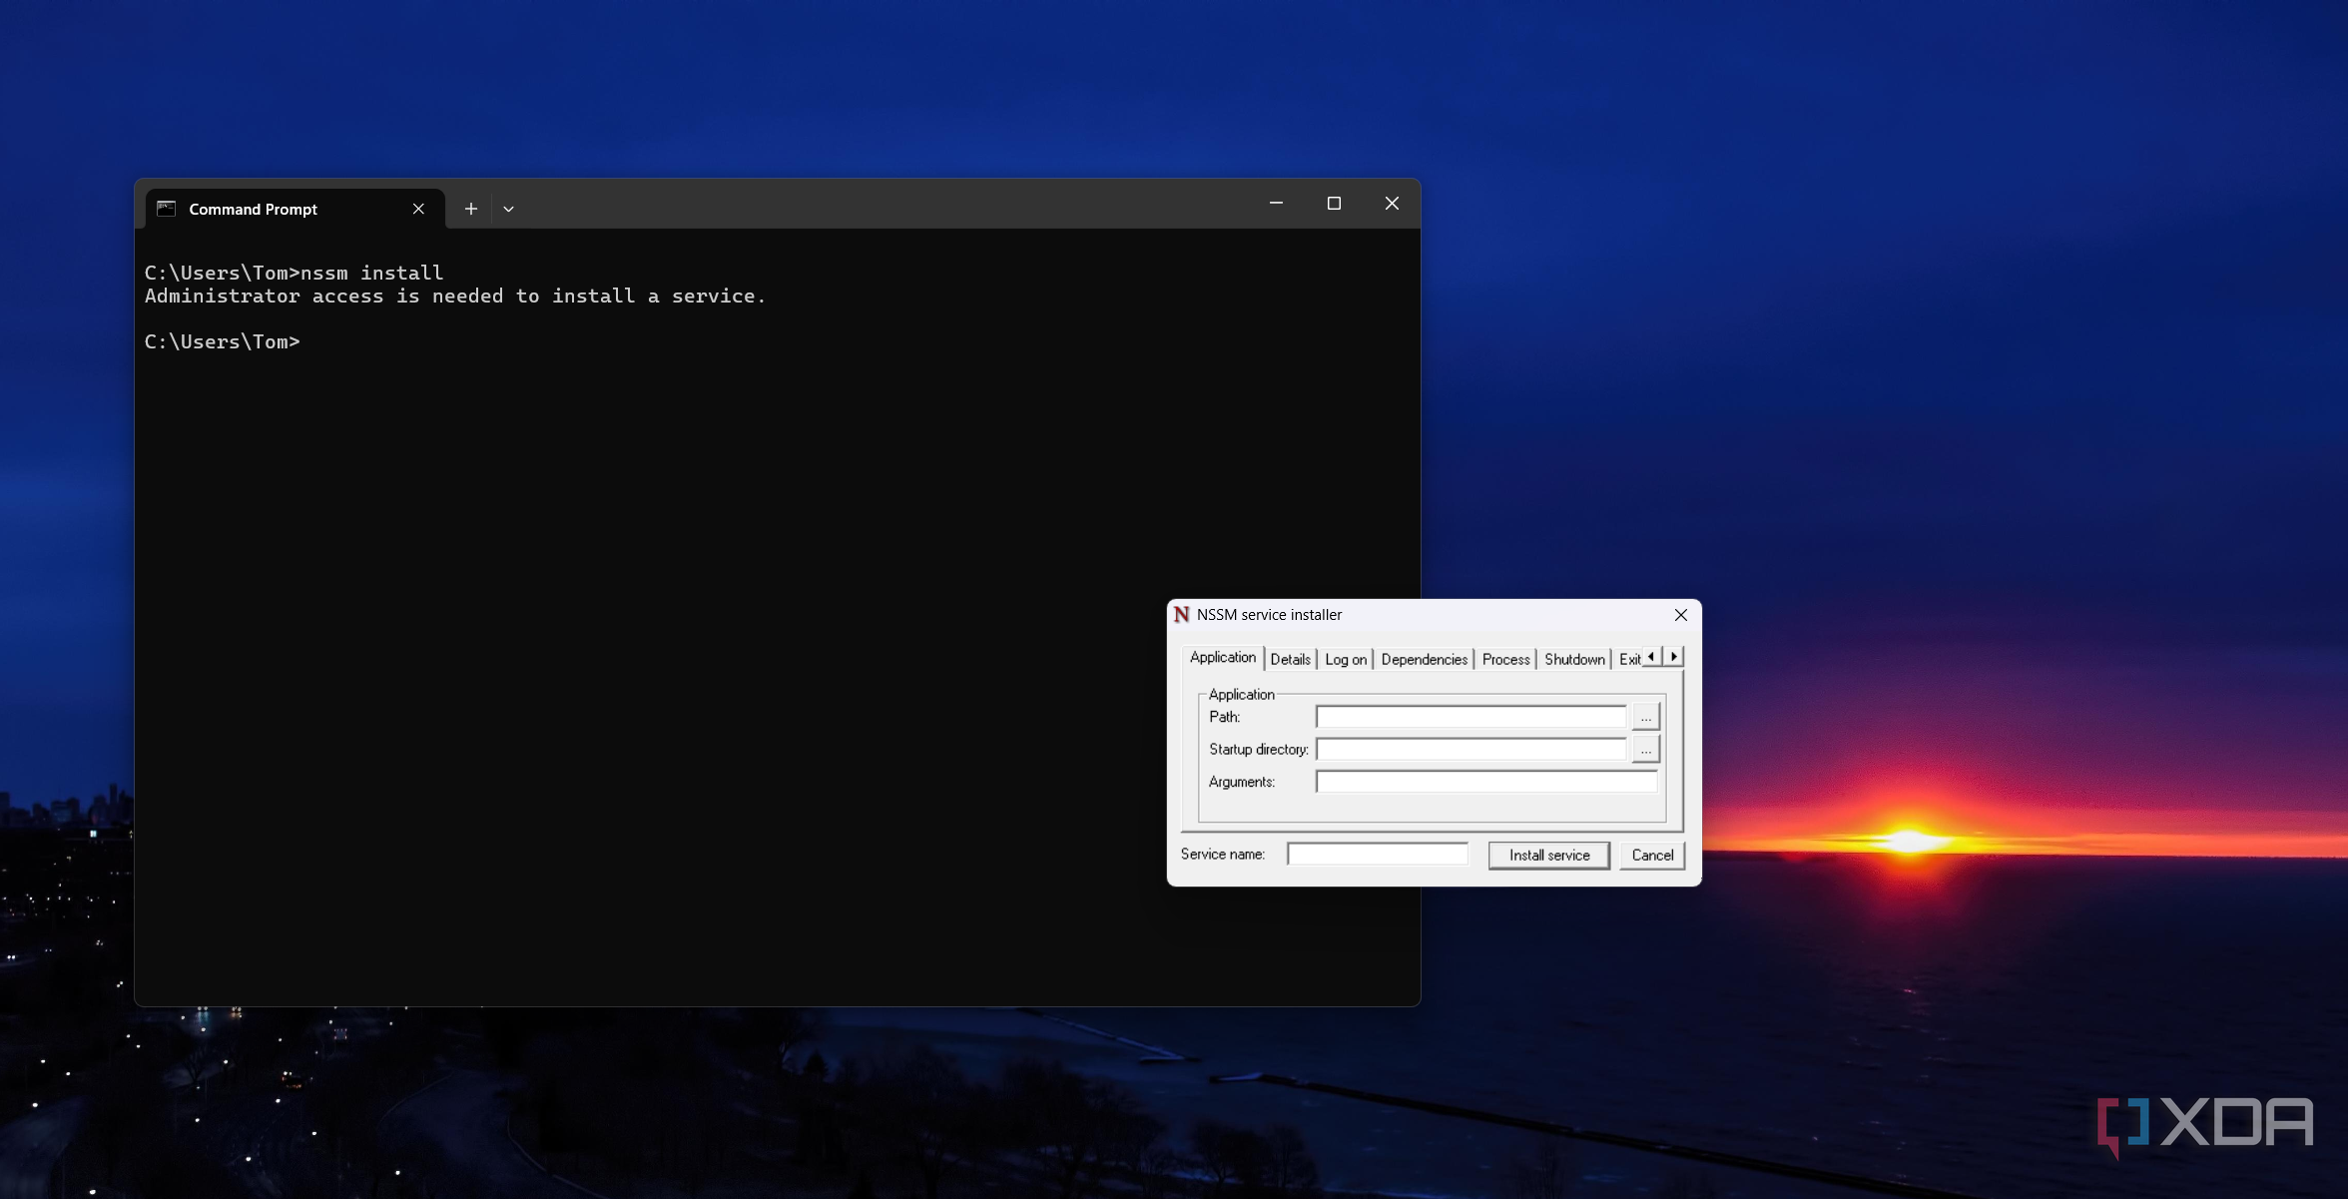Switch to the Details tab

pos(1290,659)
